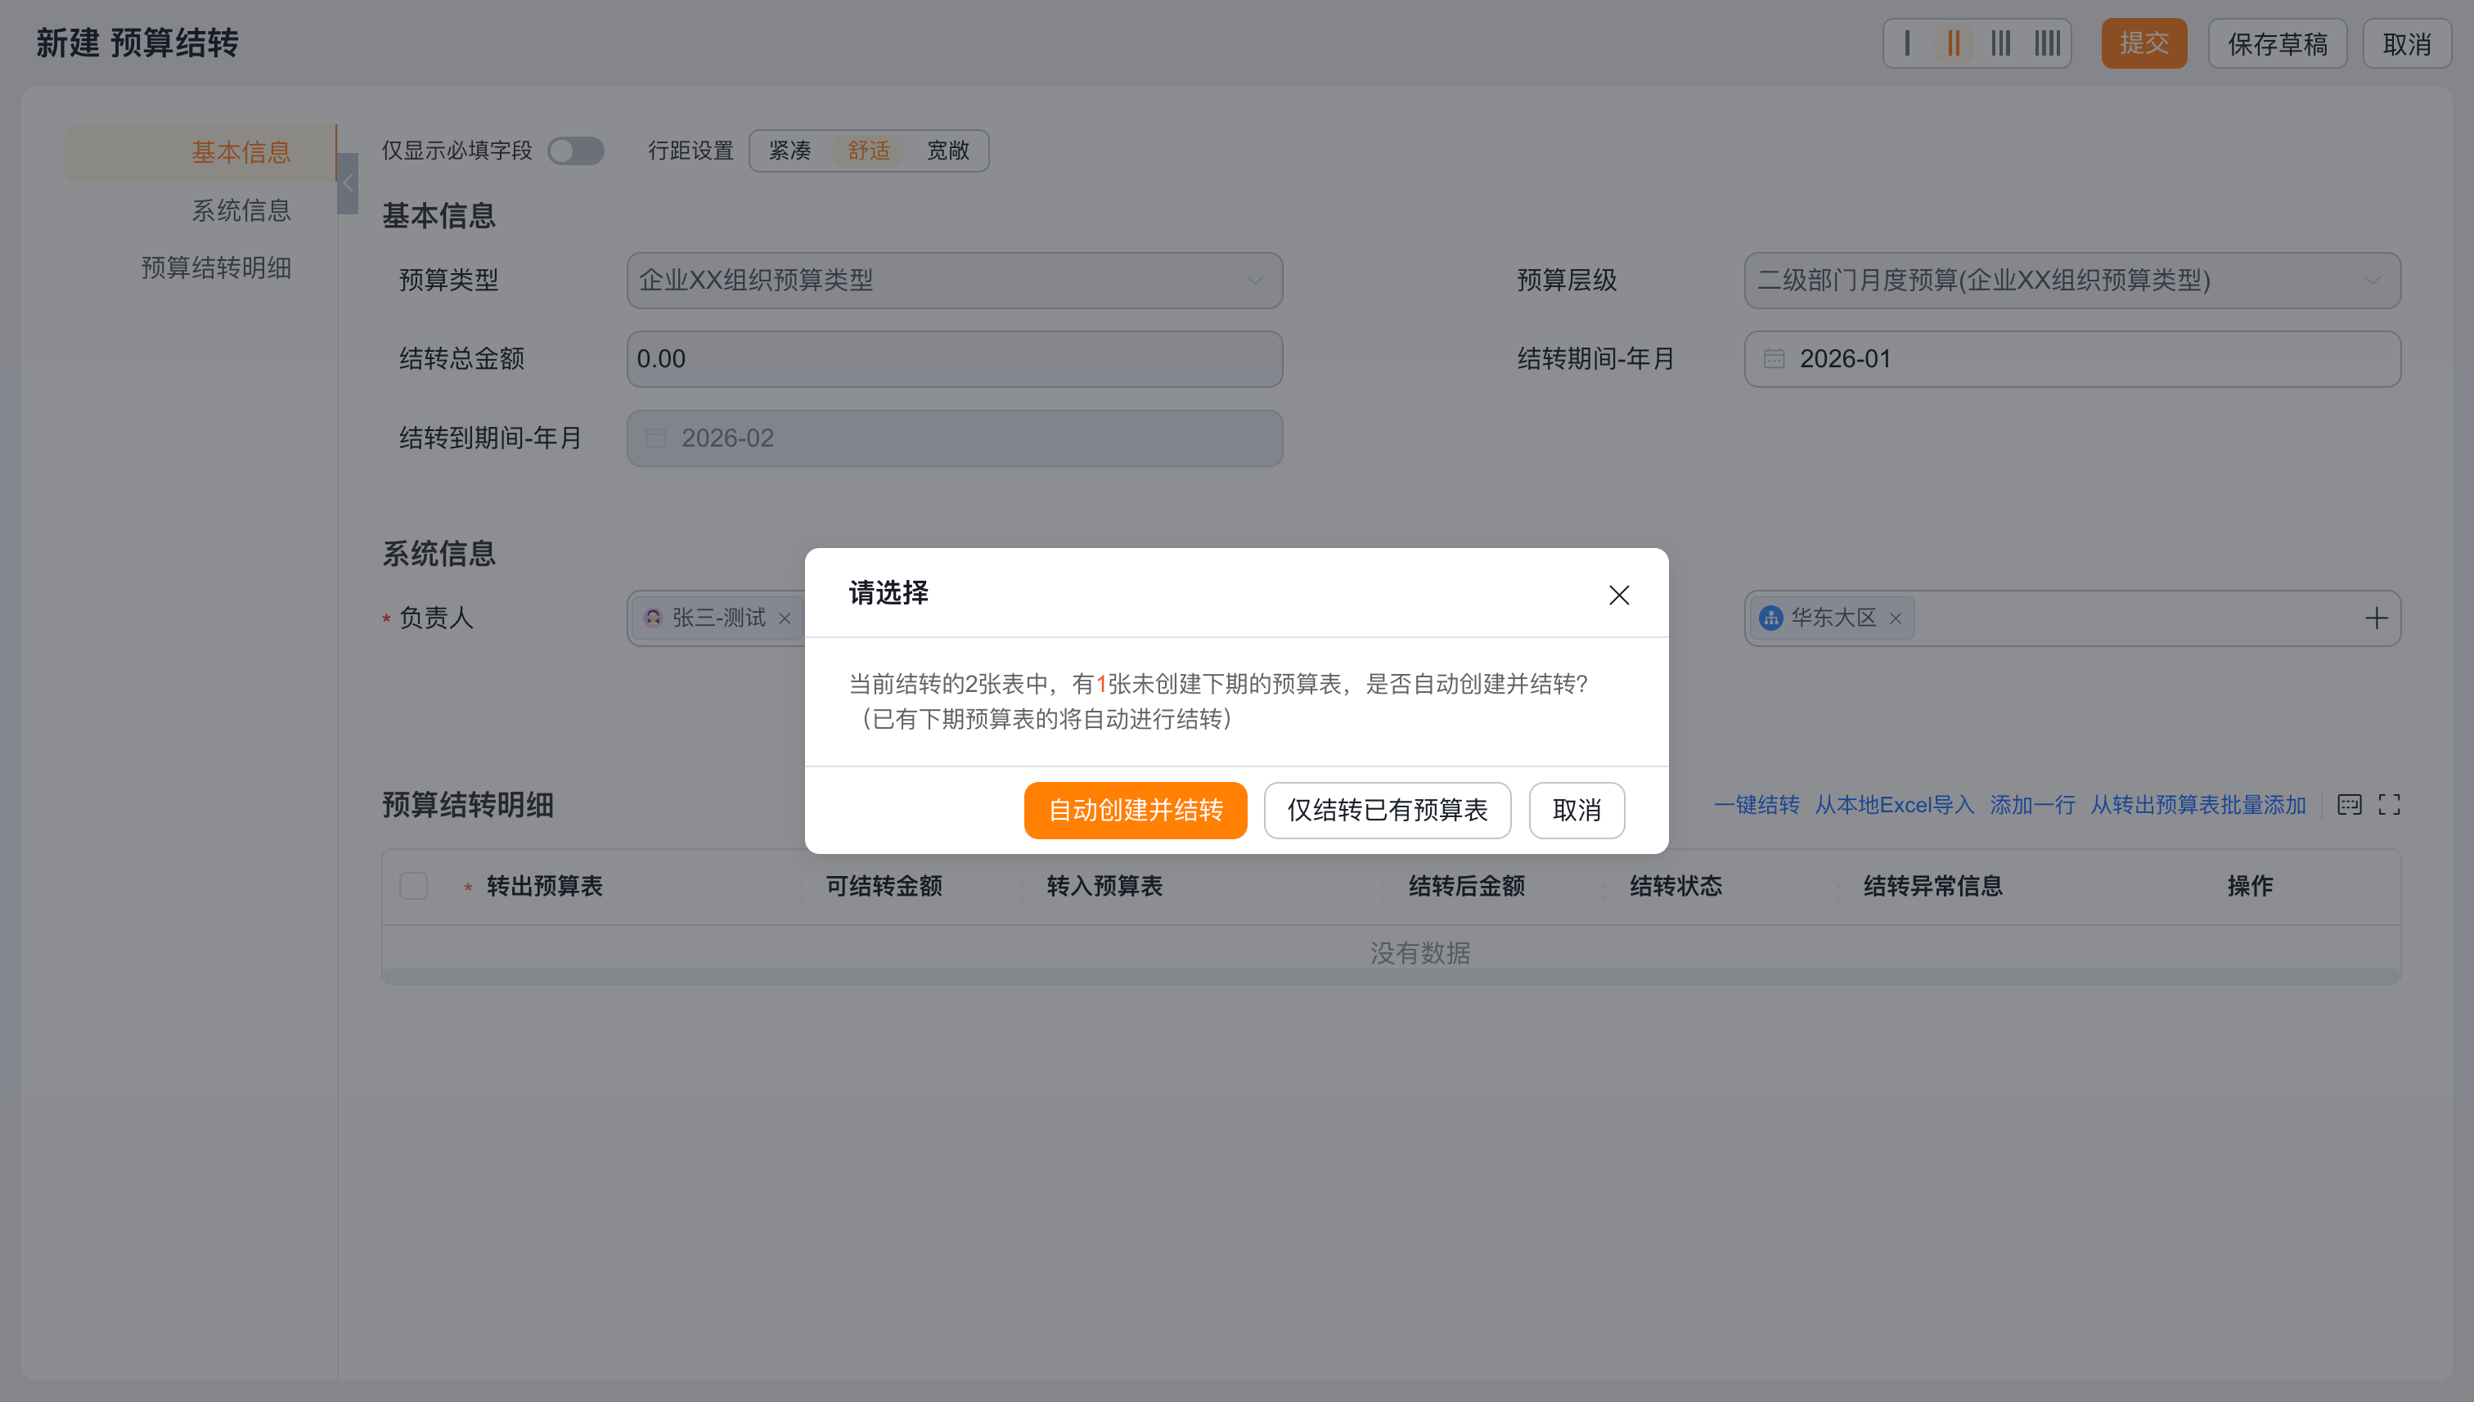Select four-column layout icon
2474x1402 pixels.
click(x=2048, y=43)
